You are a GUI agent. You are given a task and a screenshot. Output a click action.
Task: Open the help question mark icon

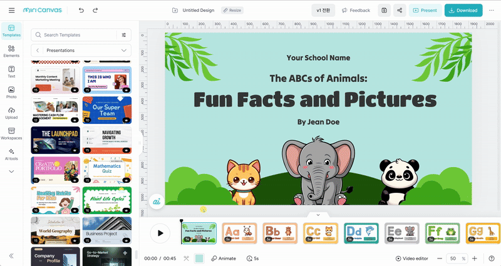tap(492, 258)
